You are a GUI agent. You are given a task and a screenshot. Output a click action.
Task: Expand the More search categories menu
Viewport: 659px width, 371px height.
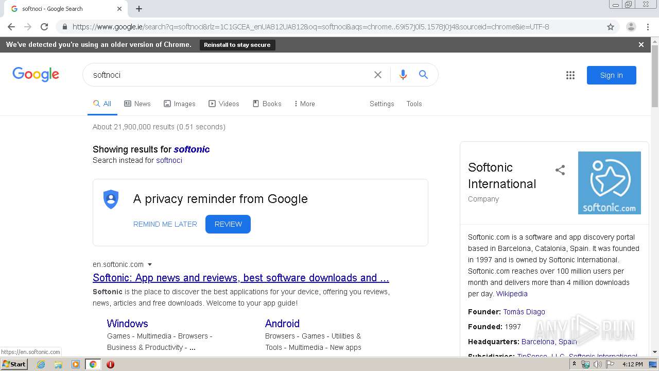click(x=305, y=104)
